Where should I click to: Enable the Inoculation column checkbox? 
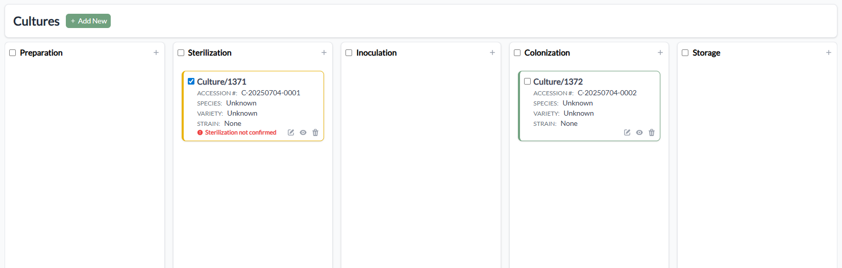[x=349, y=52]
